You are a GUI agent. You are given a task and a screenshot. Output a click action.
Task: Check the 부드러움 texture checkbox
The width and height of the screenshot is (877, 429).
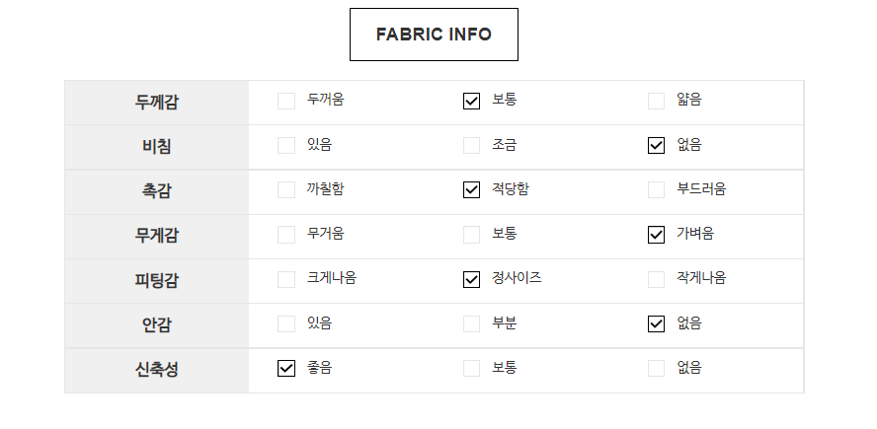coord(657,190)
